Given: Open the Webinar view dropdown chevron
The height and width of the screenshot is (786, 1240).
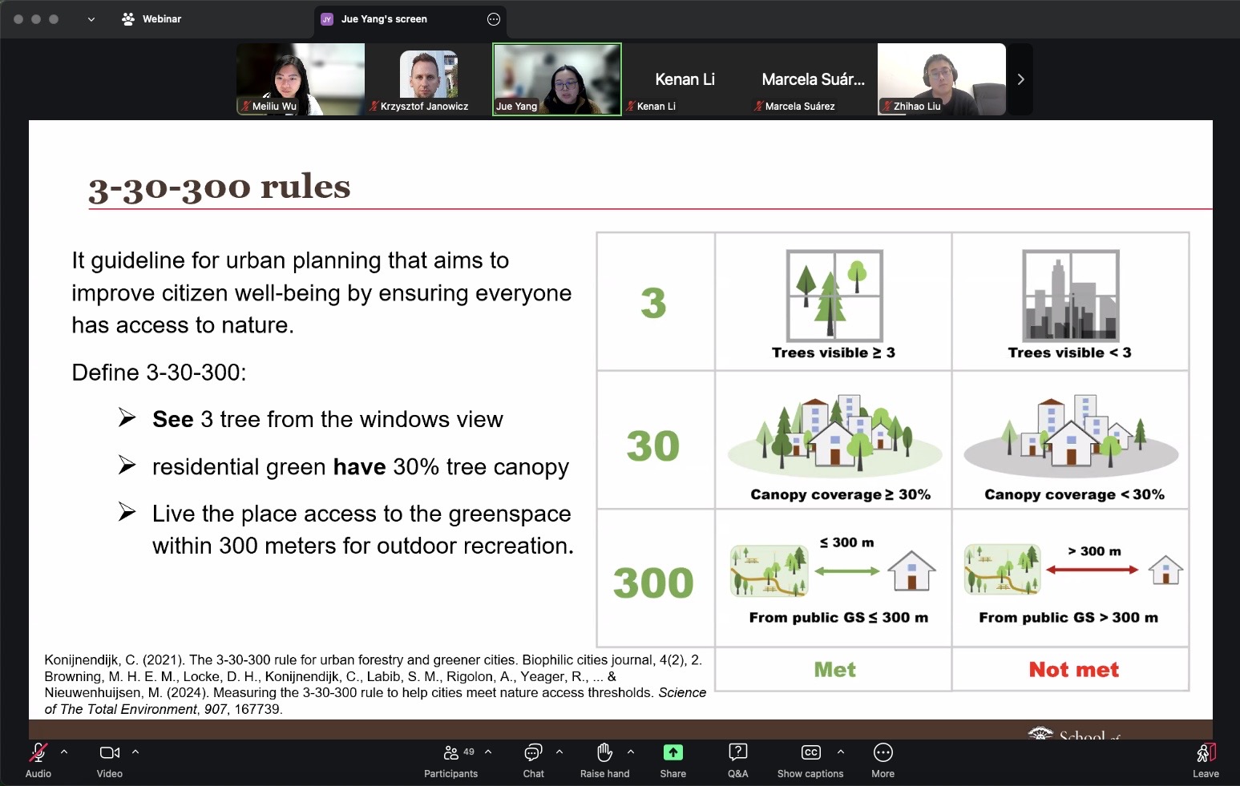Looking at the screenshot, I should 91,19.
